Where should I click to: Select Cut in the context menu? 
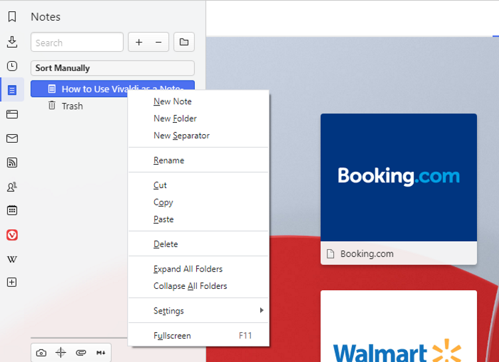pyautogui.click(x=198, y=185)
